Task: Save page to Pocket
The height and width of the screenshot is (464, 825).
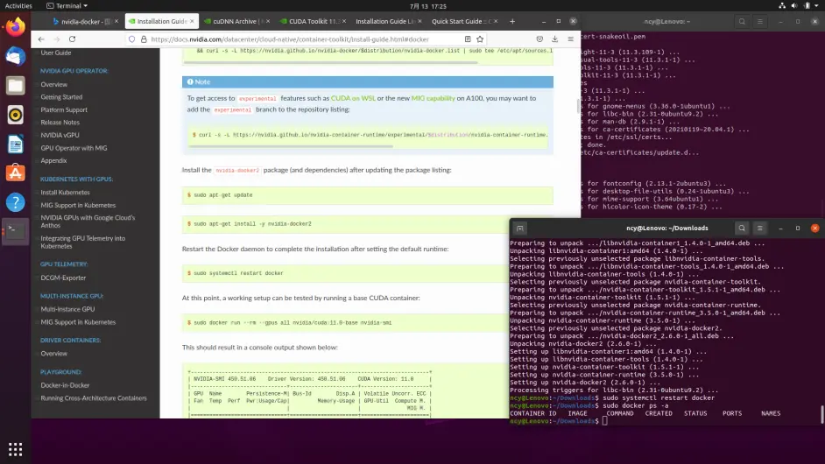Action: click(539, 39)
